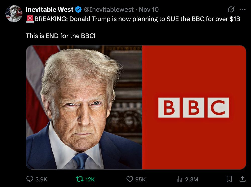
Task: Open the three-dot more options menu
Action: click(242, 9)
